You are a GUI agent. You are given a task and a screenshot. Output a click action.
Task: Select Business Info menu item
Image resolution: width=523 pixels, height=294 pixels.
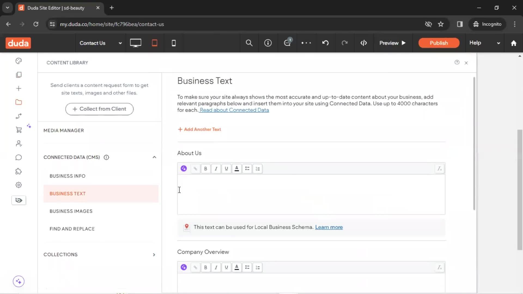click(68, 176)
